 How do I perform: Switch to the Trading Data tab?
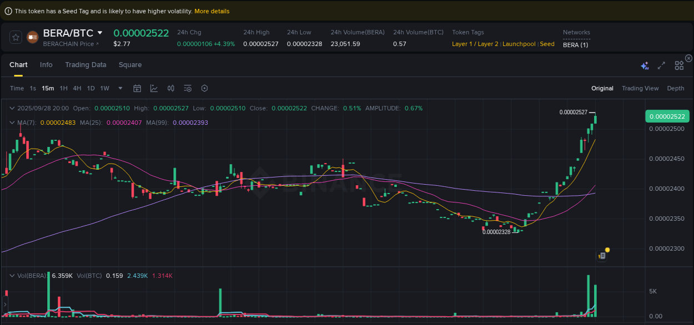(86, 65)
